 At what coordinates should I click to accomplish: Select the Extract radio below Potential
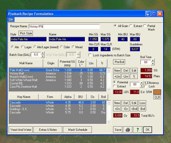coord(115,86)
